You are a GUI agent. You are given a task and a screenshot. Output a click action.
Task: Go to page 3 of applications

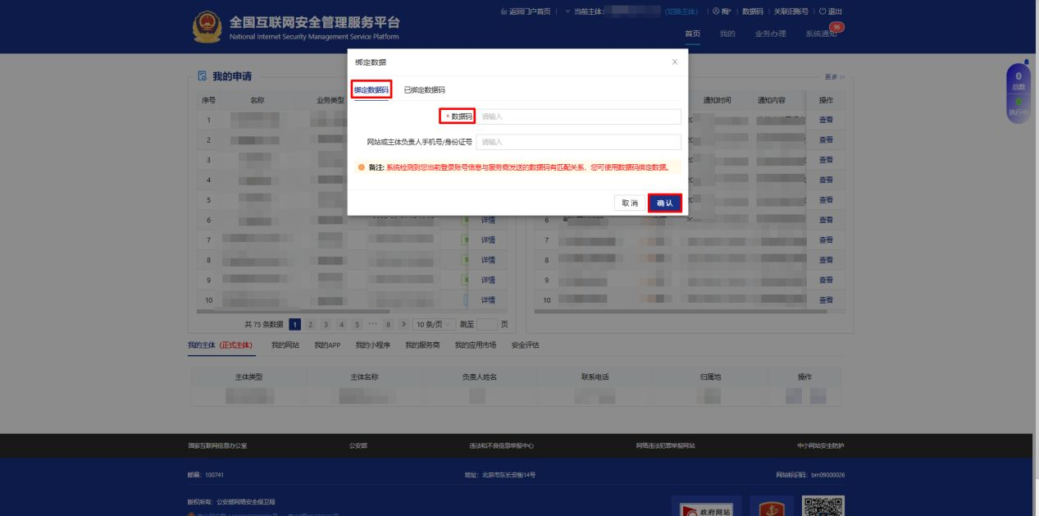pyautogui.click(x=326, y=324)
